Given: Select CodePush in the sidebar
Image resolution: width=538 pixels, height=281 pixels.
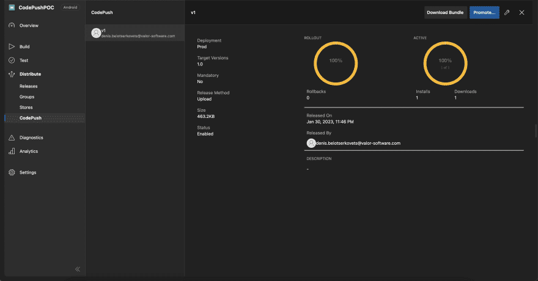Looking at the screenshot, I should coord(31,118).
